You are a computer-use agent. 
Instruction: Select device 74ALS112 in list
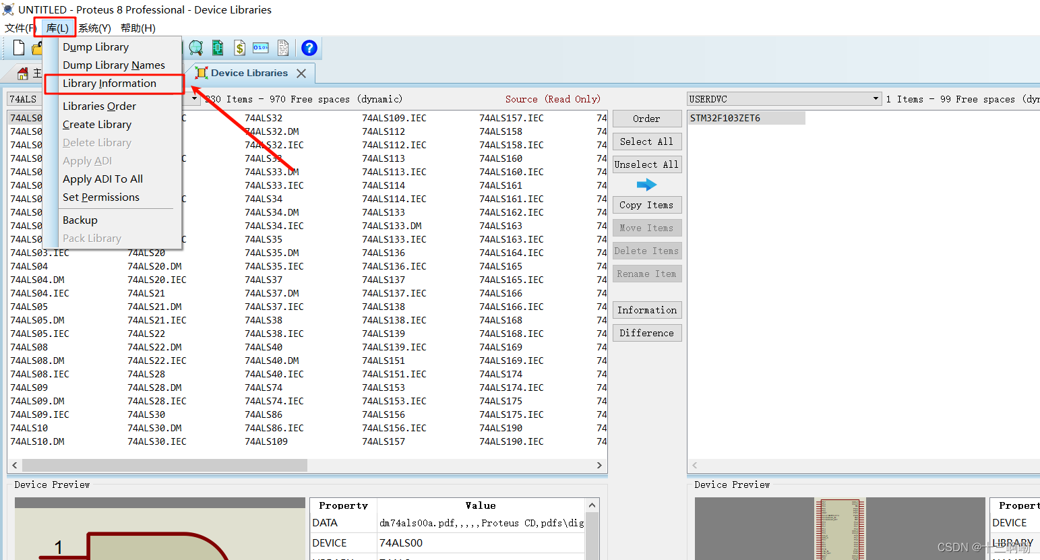coord(384,131)
